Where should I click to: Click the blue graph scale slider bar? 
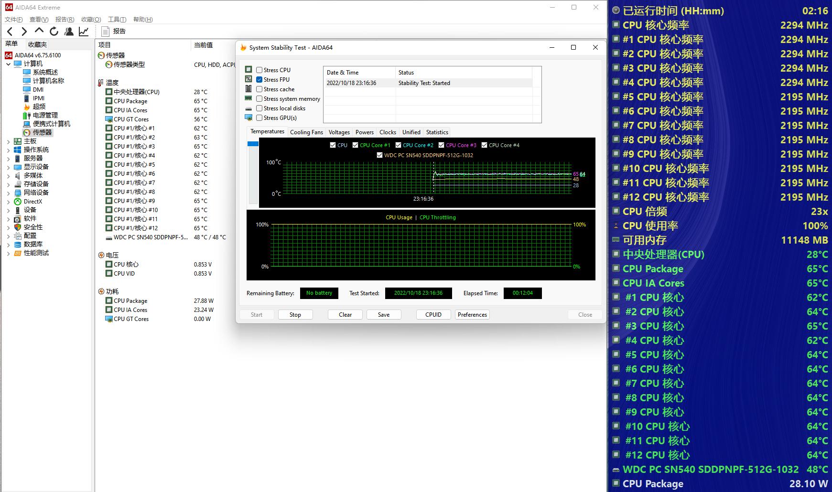point(253,144)
